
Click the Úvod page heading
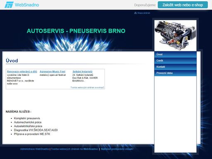[12, 60]
